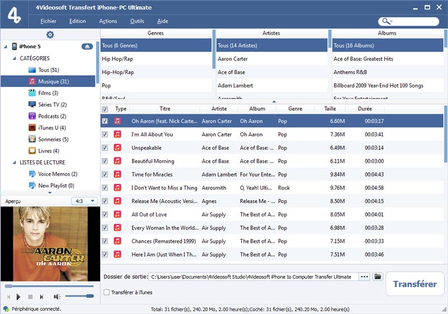This screenshot has width=448, height=314.
Task: Uncheck the song Unspeakable
Action: coord(105,148)
